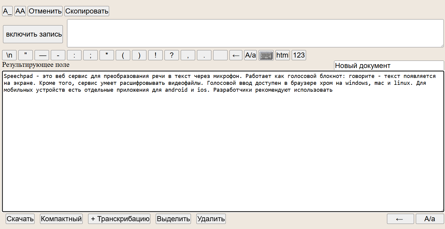Insert a period symbol

tap(204, 55)
